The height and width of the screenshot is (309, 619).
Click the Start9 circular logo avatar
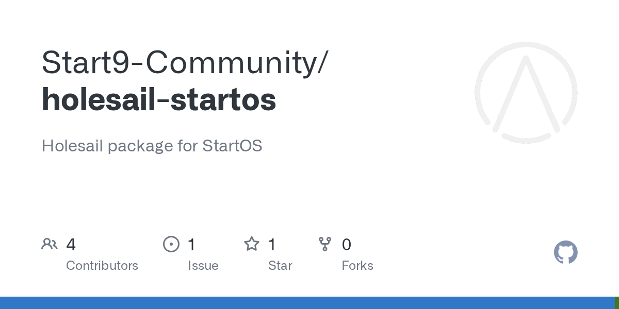click(526, 93)
